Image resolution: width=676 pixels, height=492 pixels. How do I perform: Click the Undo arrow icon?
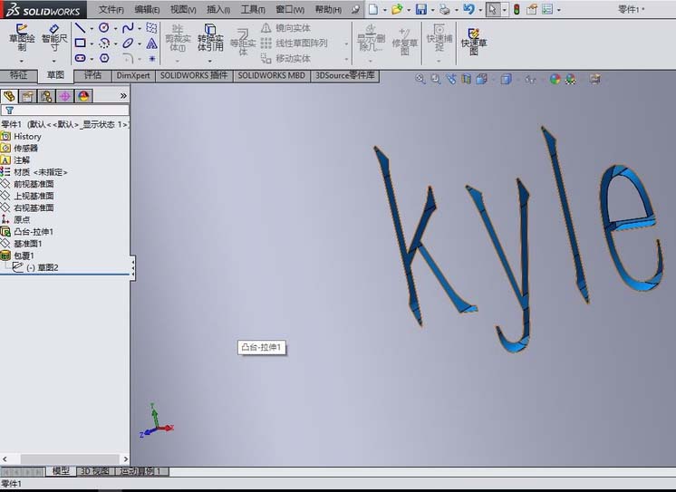point(468,9)
